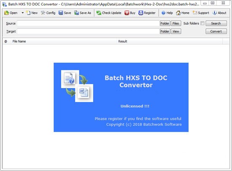Viewport: 232px width, 171px height.
Task: Click the Buy cart icon
Action: point(130,13)
